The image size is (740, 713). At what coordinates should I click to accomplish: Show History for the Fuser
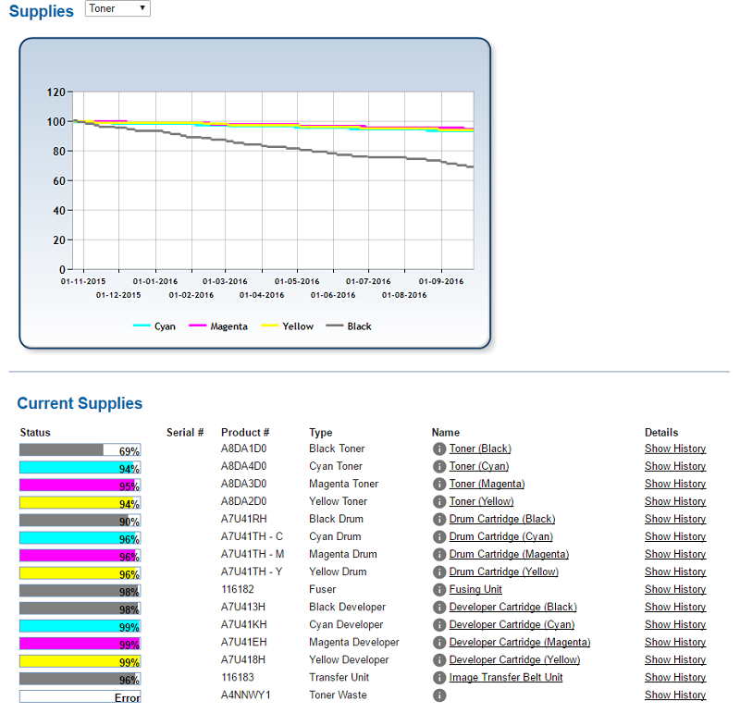(x=675, y=589)
